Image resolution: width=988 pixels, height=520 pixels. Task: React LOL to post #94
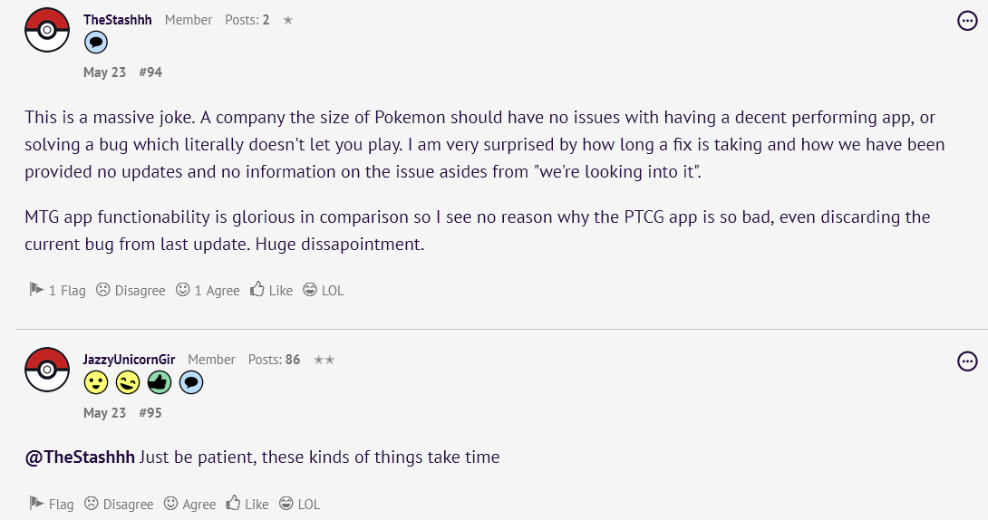tap(324, 290)
